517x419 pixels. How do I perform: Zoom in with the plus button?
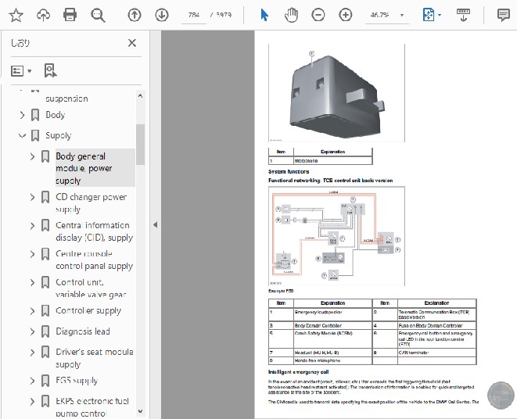[x=345, y=15]
